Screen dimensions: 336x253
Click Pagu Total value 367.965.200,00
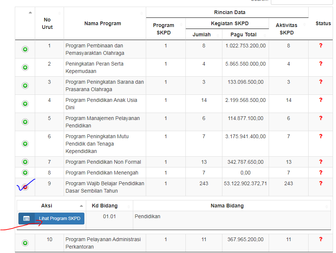(245, 240)
